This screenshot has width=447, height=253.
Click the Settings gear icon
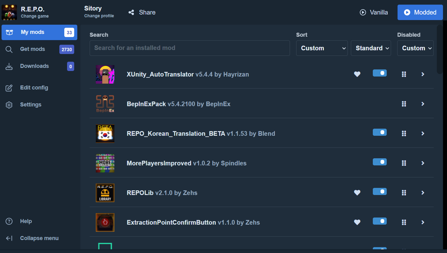tap(9, 105)
